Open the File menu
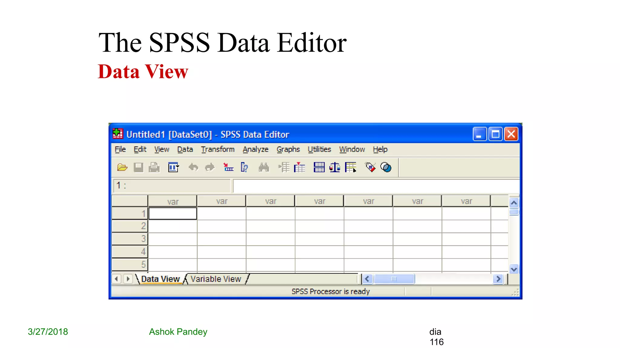The width and height of the screenshot is (620, 348). pyautogui.click(x=120, y=150)
